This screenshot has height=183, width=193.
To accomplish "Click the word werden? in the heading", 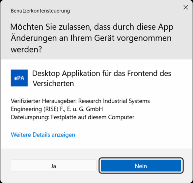I will pyautogui.click(x=26, y=49).
